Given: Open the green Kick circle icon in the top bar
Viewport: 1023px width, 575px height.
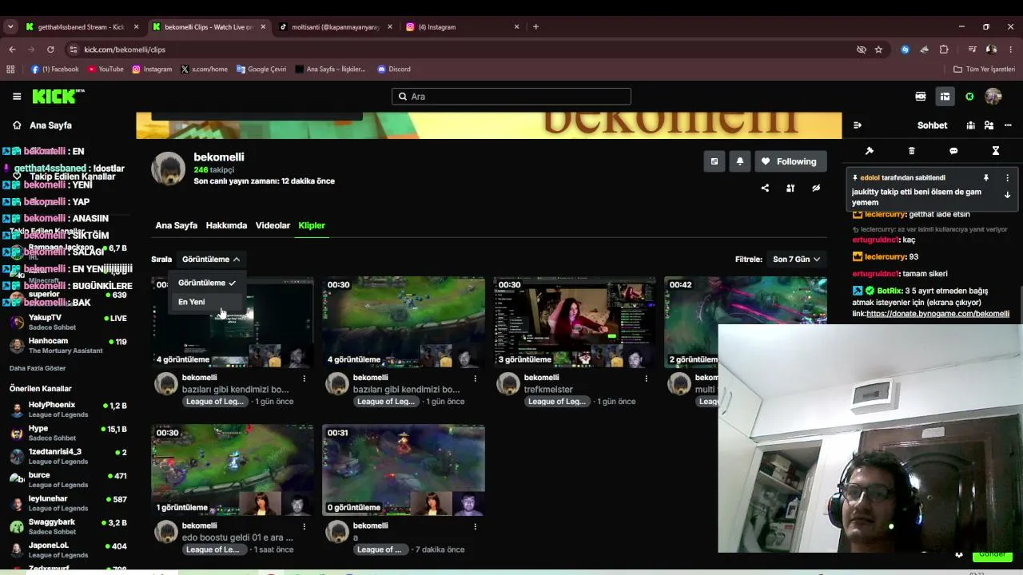Looking at the screenshot, I should point(969,97).
